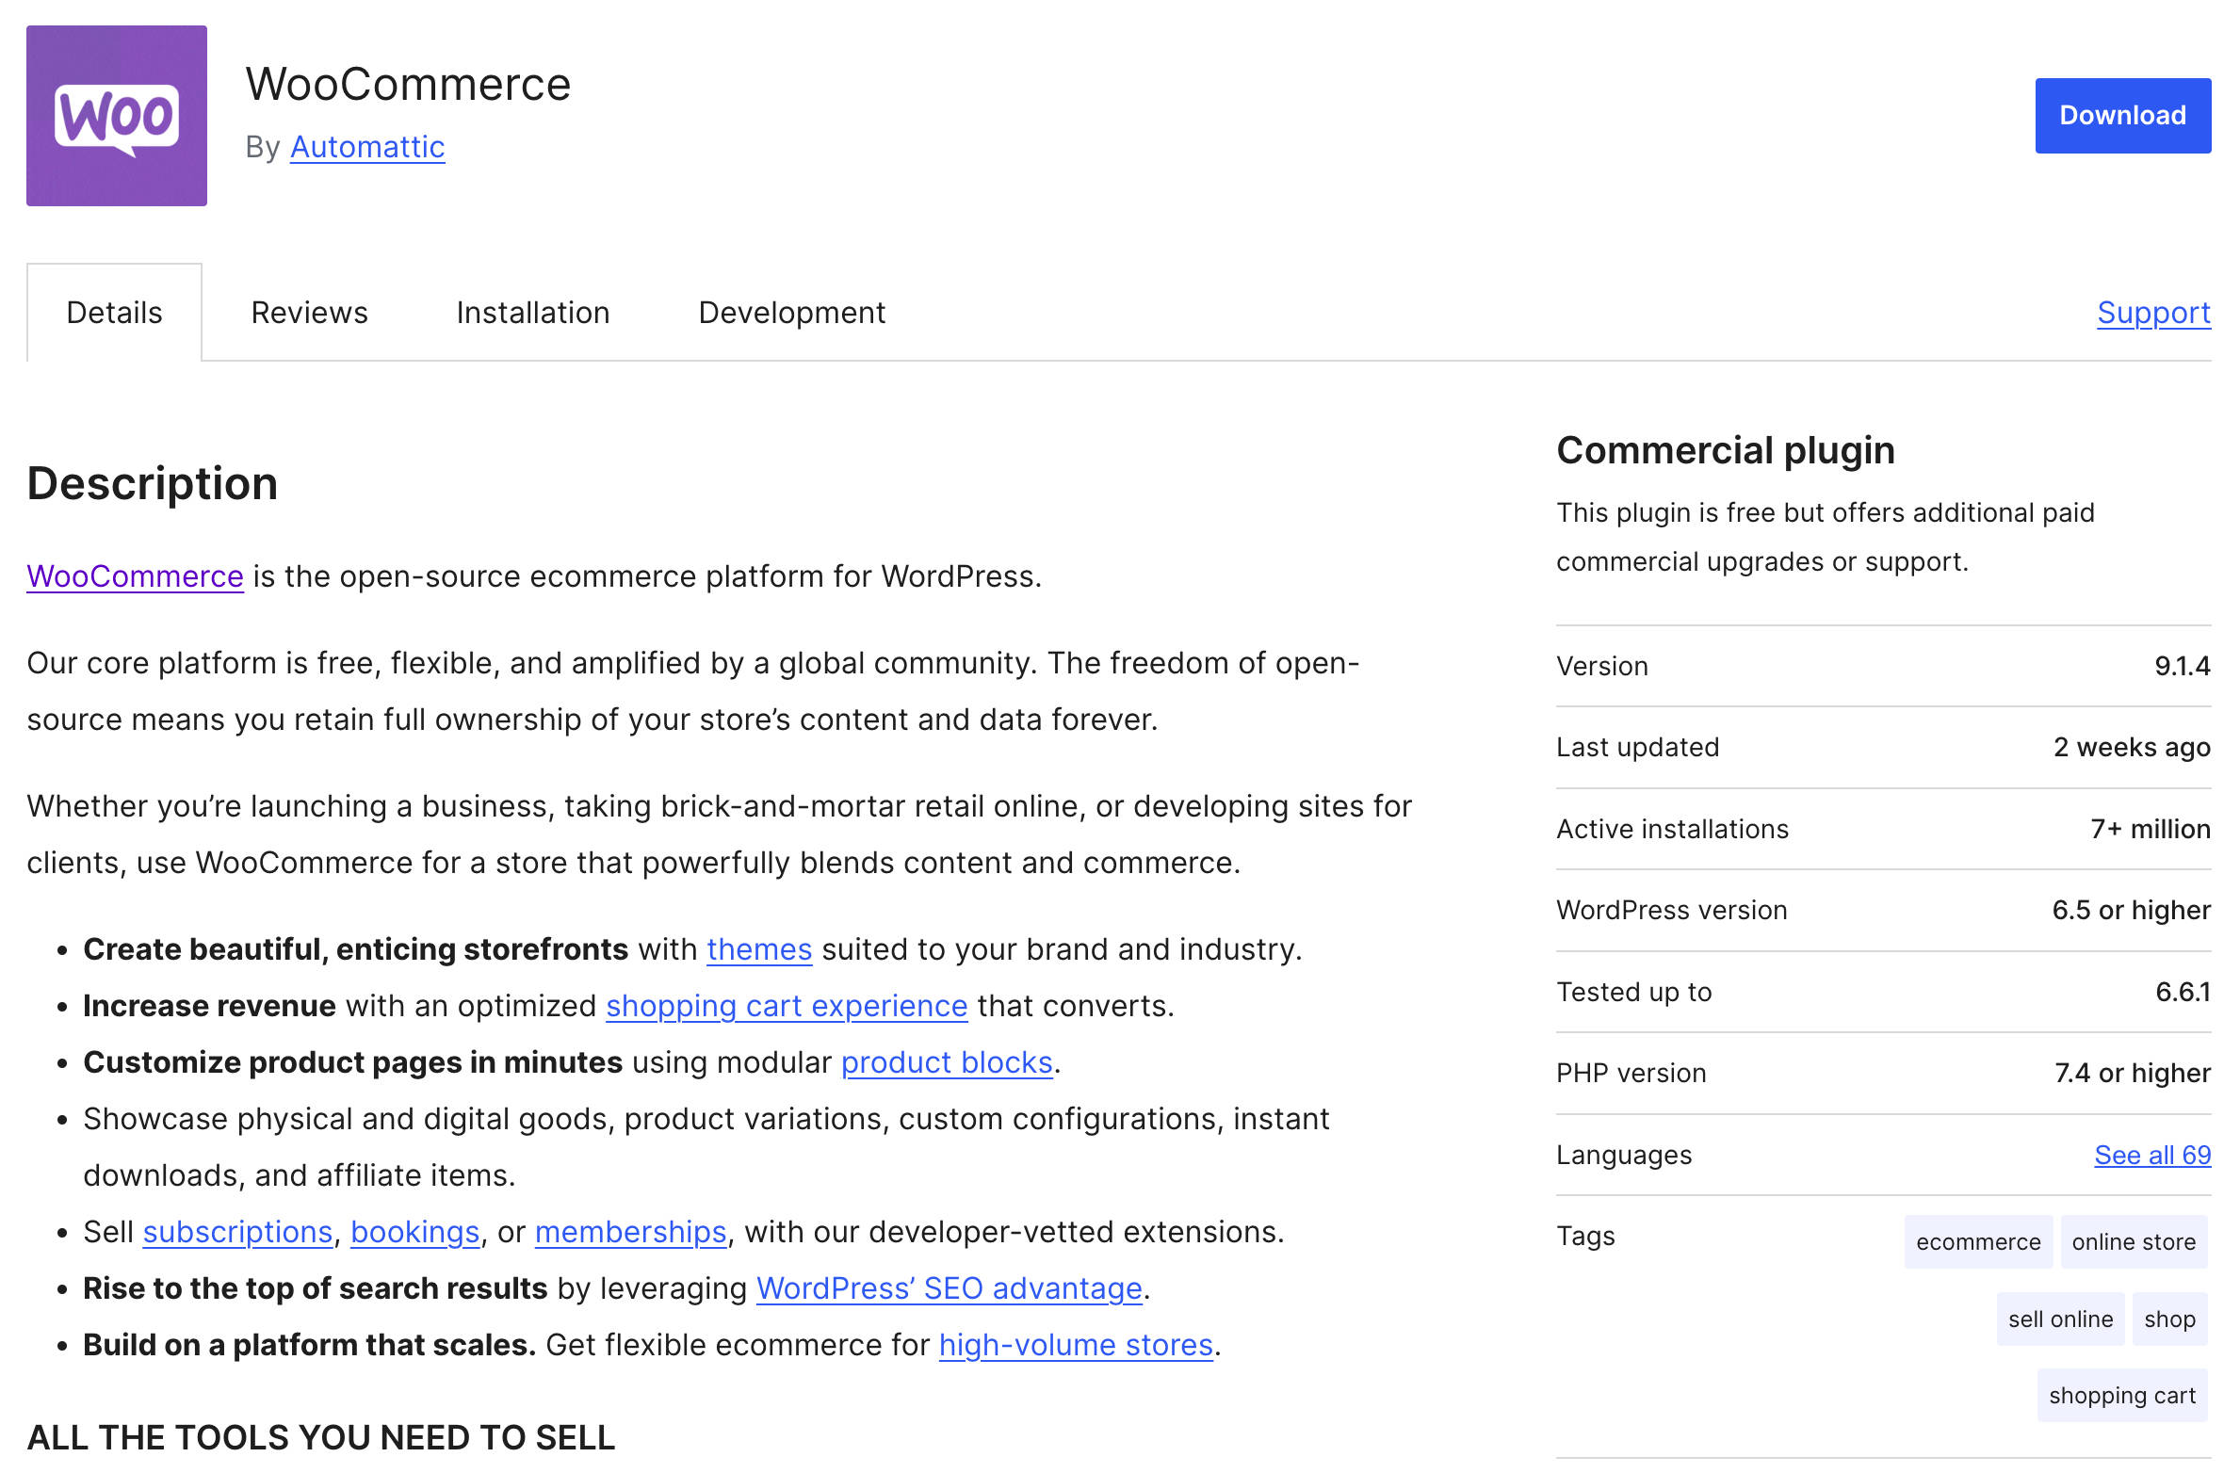
Task: Switch to the Installation tab
Action: tap(531, 311)
